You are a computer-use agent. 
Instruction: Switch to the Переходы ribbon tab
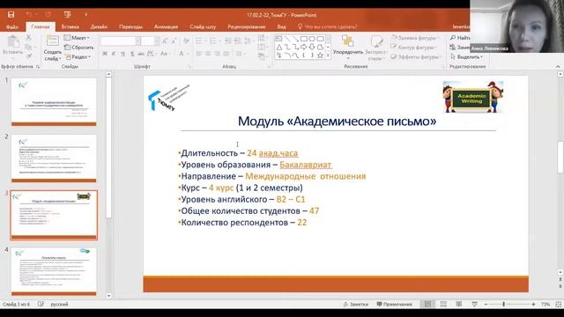click(x=130, y=26)
